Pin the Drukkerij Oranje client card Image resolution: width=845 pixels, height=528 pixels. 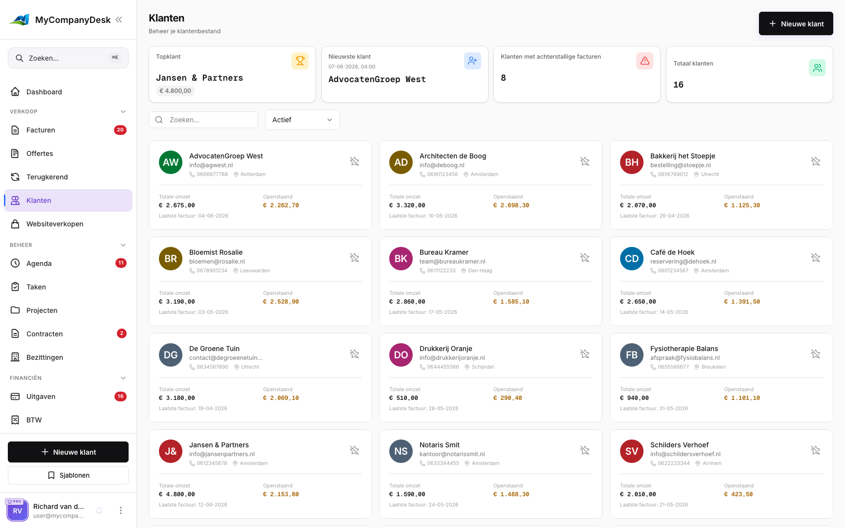[x=585, y=354]
